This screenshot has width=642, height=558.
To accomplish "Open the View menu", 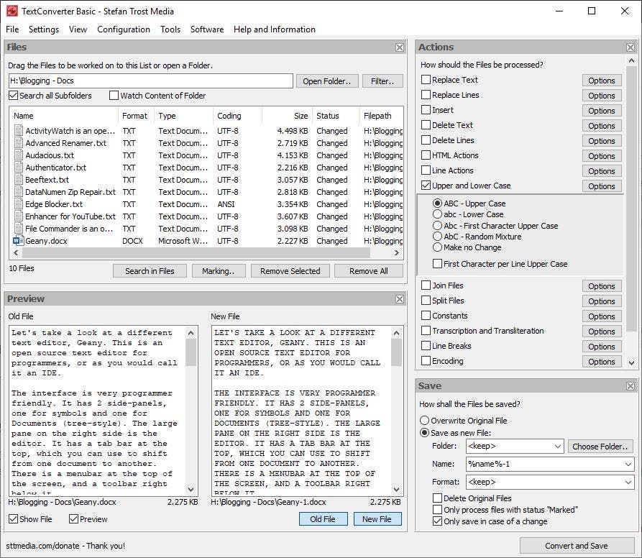I will point(78,29).
